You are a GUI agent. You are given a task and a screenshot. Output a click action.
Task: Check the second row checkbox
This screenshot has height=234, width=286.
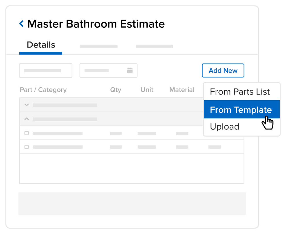27,147
